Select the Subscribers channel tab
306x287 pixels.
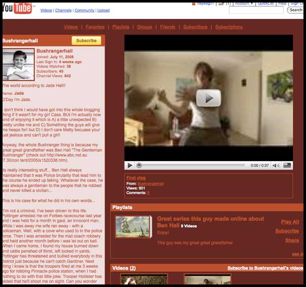[195, 27]
